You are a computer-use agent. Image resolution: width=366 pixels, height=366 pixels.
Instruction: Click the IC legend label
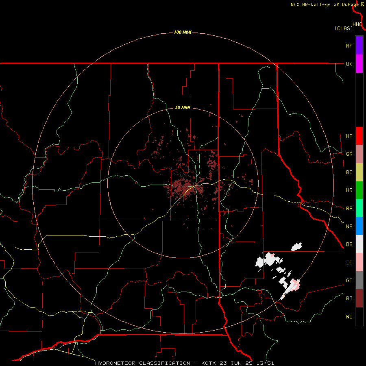click(349, 263)
